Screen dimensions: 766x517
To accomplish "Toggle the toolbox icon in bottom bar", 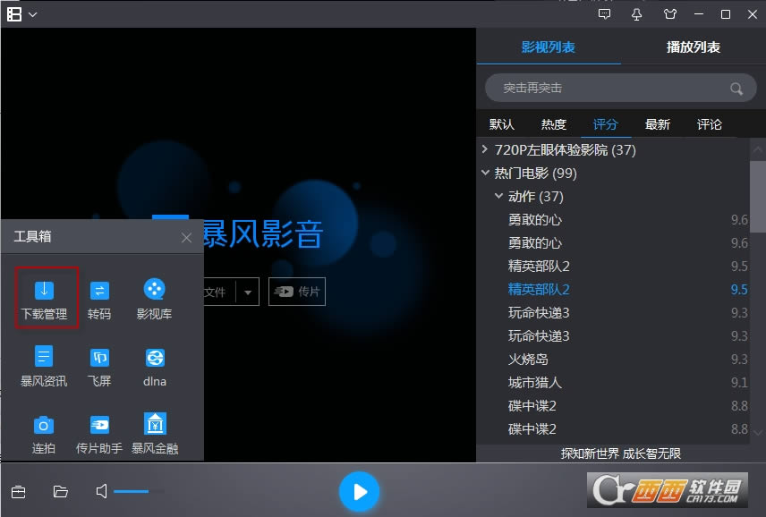I will (19, 492).
